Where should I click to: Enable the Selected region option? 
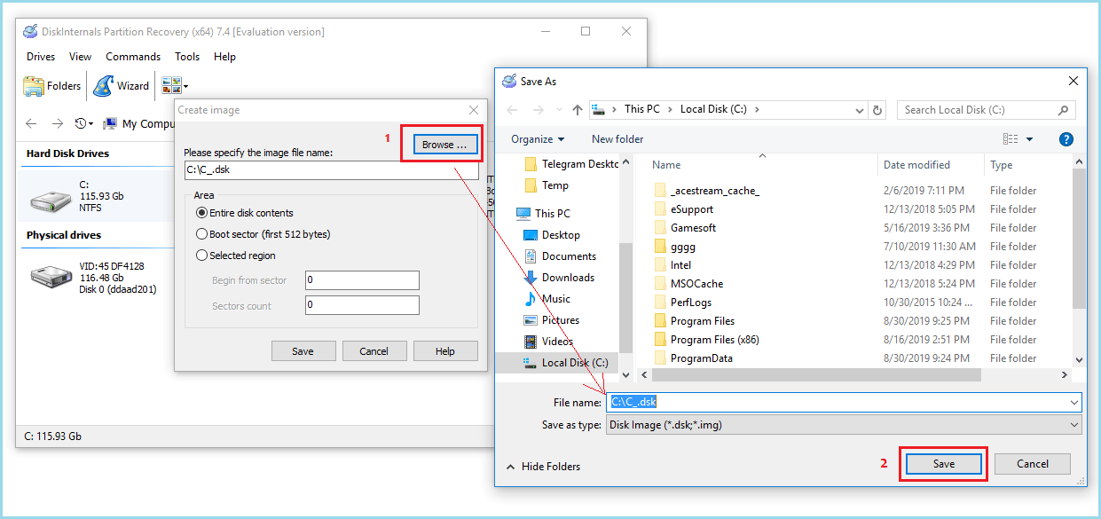(201, 256)
